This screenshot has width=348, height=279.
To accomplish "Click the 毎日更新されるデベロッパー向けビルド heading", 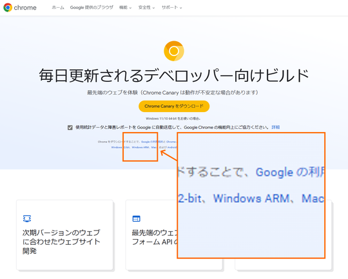I will tap(174, 75).
